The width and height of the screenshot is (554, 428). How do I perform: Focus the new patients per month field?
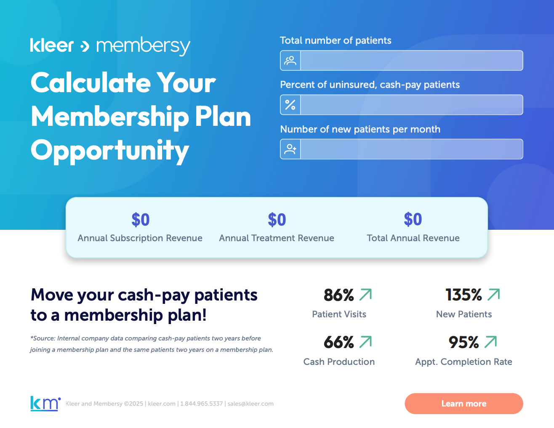(412, 149)
